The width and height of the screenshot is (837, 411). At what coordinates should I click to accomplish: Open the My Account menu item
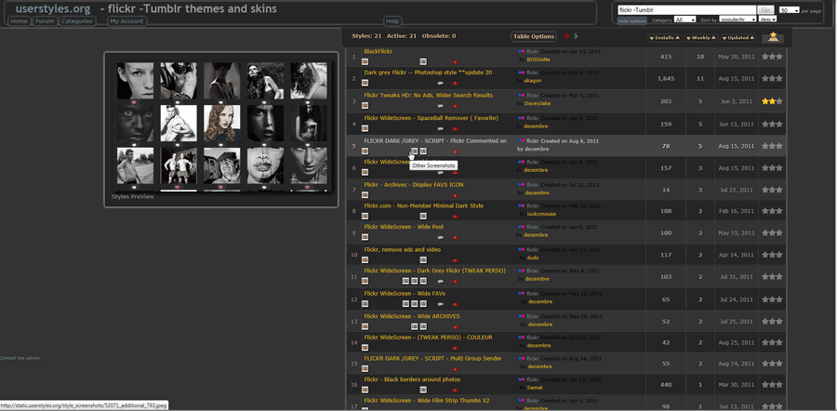pos(127,21)
